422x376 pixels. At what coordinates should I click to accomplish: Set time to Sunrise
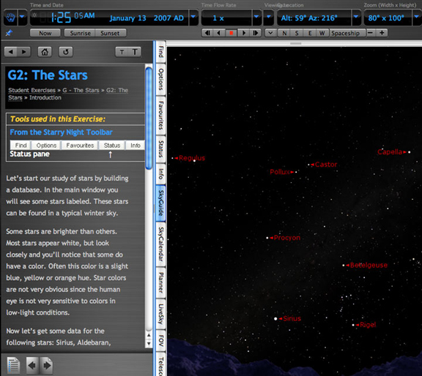click(x=80, y=33)
